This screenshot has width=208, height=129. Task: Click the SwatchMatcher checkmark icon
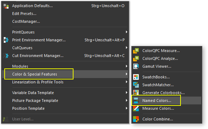click(136, 85)
